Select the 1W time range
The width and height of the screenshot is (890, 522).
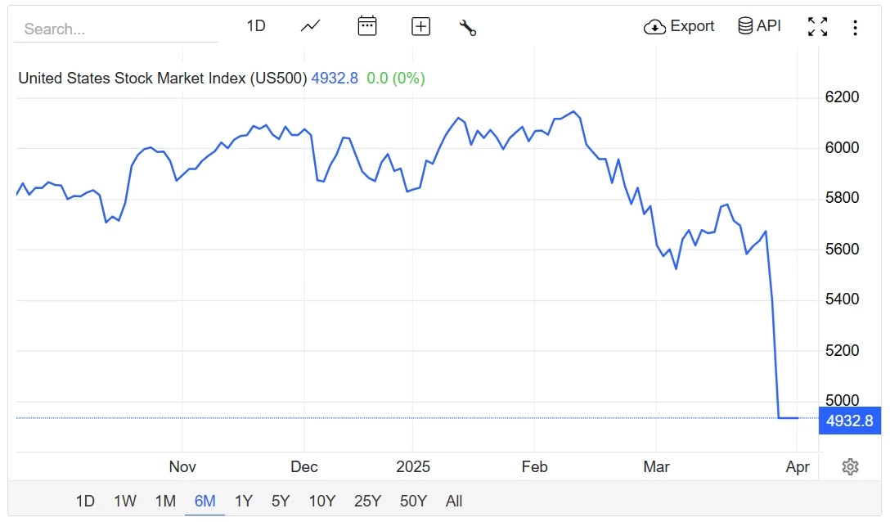(x=125, y=501)
